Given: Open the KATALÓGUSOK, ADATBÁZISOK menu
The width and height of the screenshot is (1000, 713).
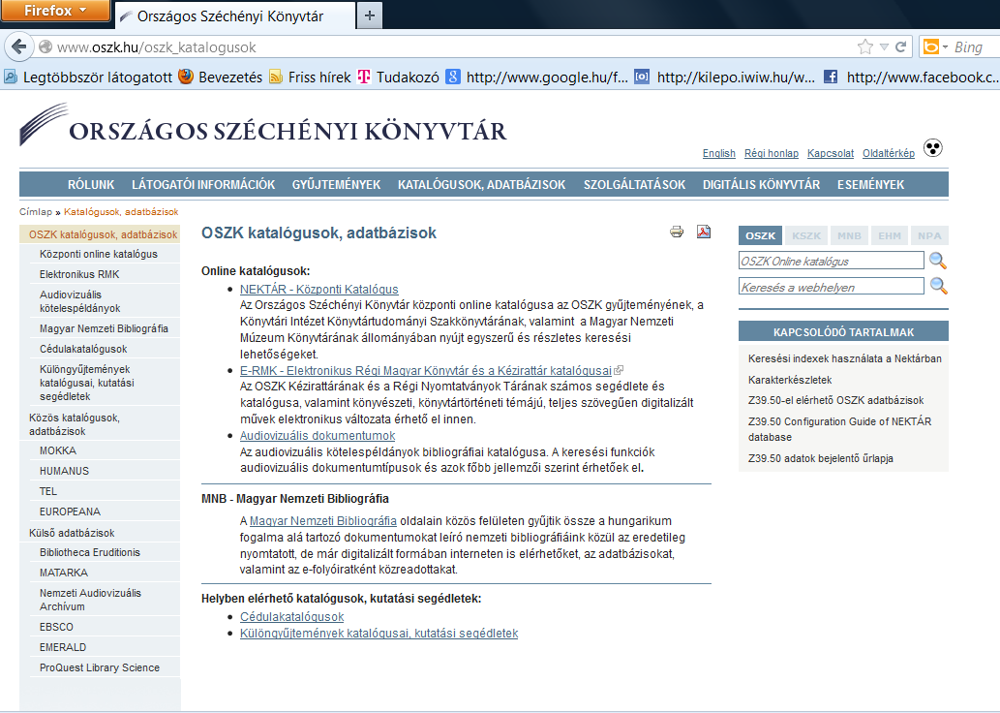Looking at the screenshot, I should pyautogui.click(x=481, y=184).
